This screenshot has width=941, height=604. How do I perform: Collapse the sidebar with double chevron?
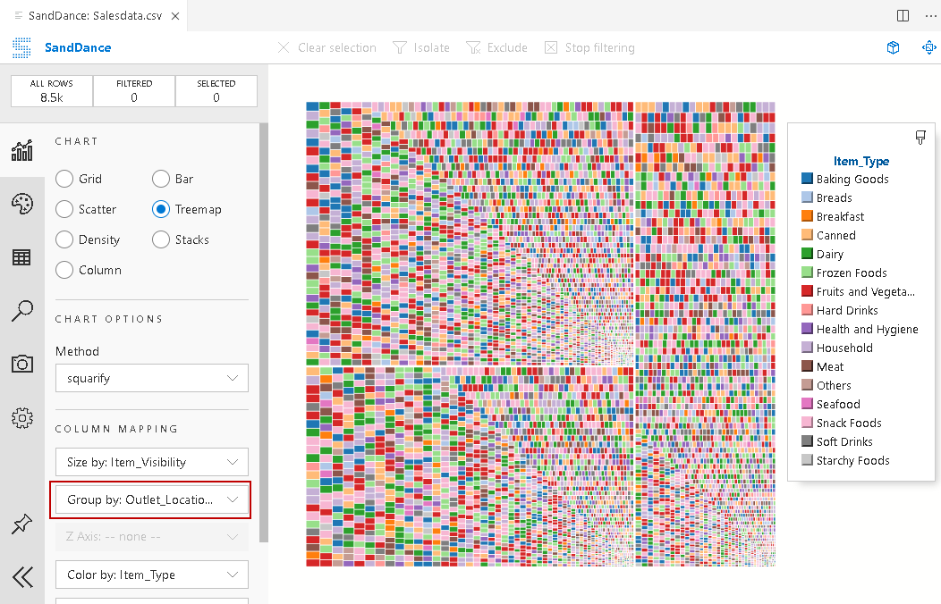click(x=22, y=577)
